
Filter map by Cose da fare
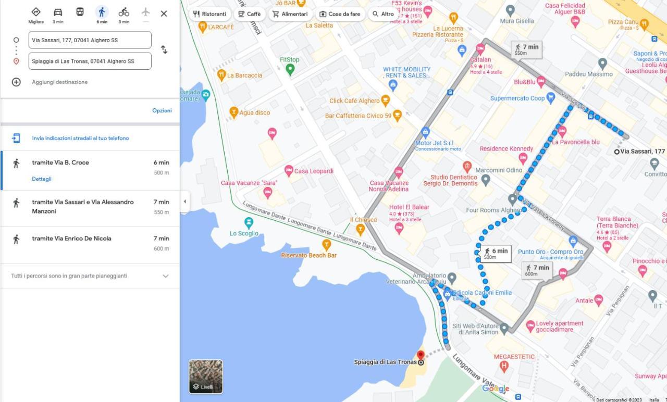(x=340, y=14)
